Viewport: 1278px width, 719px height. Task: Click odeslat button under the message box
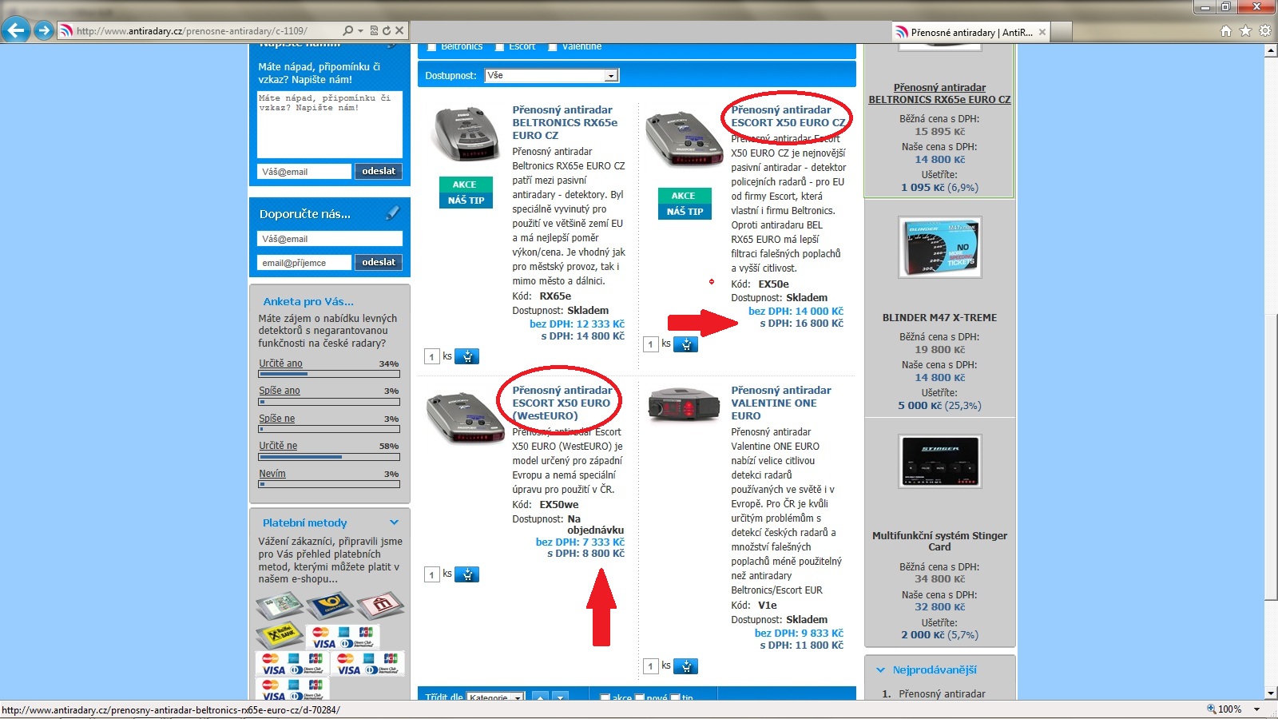(x=378, y=171)
